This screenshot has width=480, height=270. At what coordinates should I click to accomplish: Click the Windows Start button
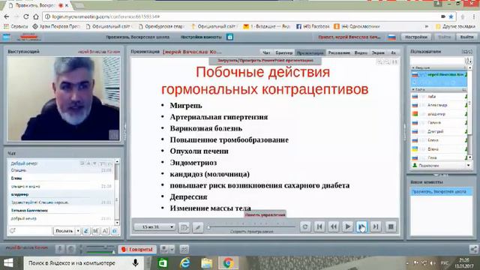coord(8,263)
